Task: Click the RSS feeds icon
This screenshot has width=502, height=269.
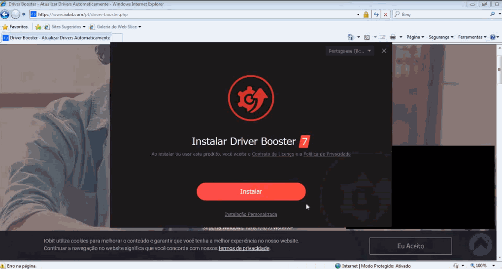Action: click(367, 37)
